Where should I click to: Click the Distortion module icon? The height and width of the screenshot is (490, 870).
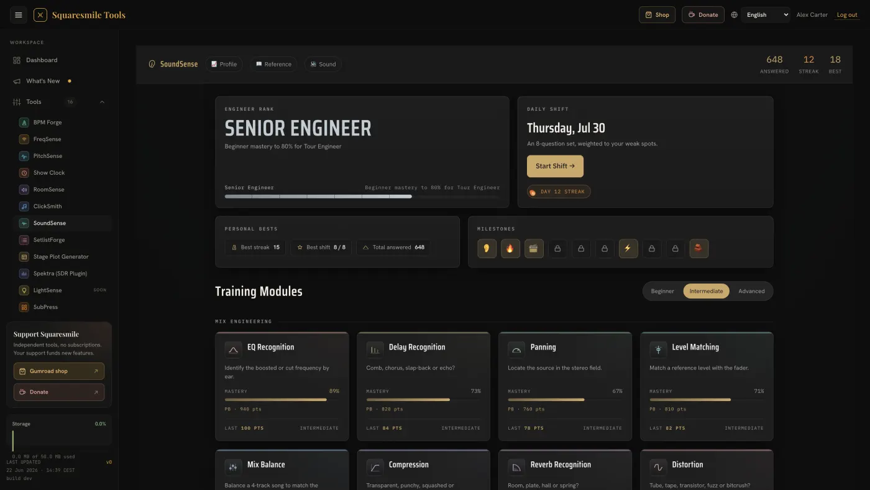[658, 467]
